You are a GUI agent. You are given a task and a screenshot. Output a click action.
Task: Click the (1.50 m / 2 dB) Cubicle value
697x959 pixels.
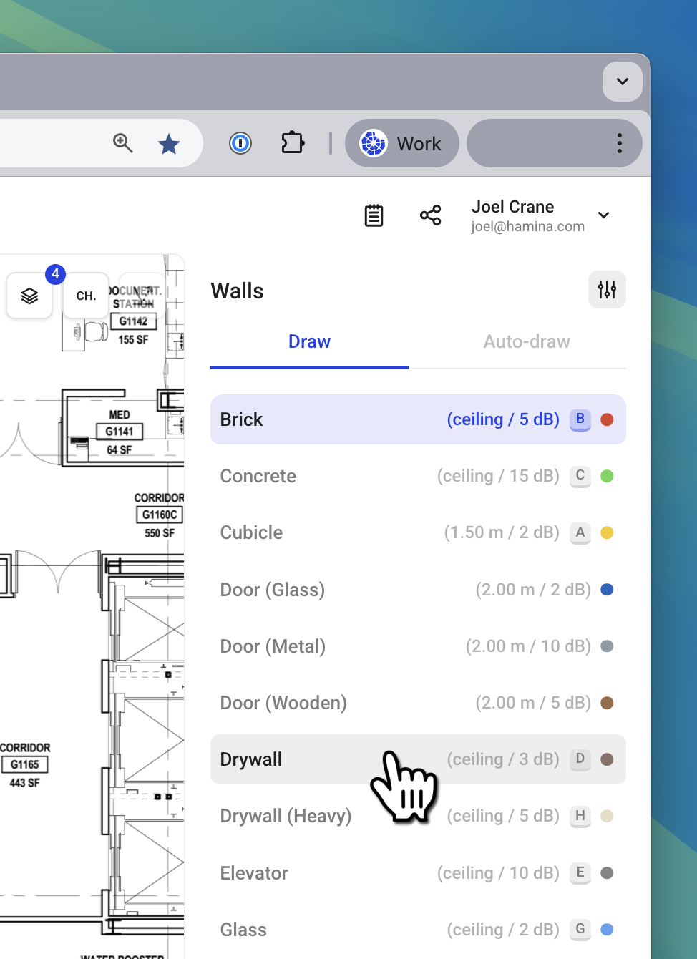pyautogui.click(x=502, y=532)
